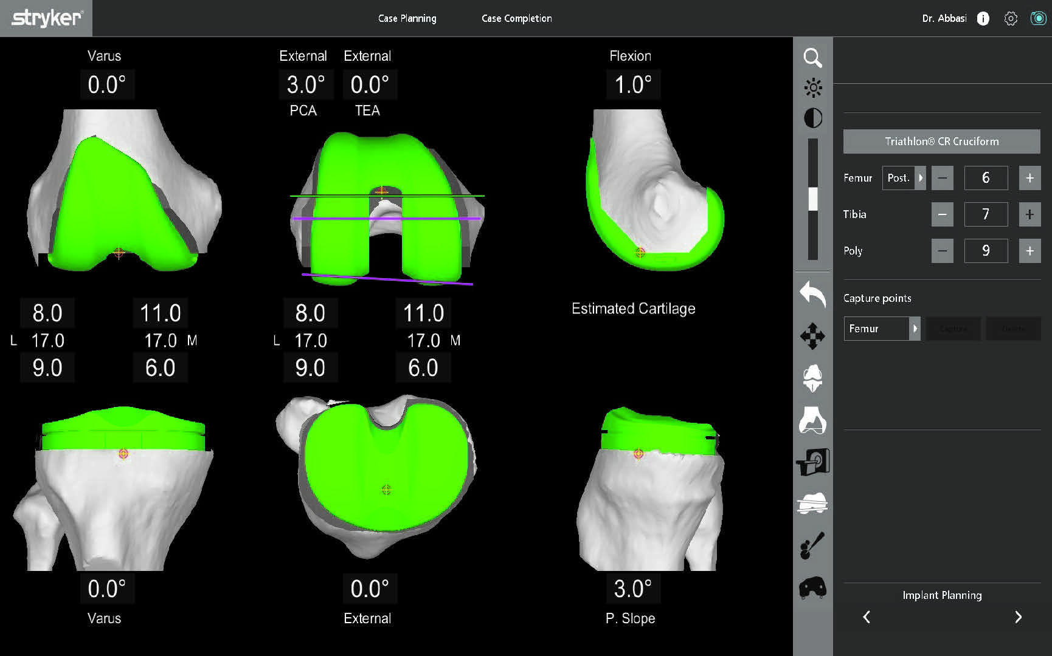Increase the Tibia value with plus
The height and width of the screenshot is (656, 1052).
pyautogui.click(x=1030, y=214)
